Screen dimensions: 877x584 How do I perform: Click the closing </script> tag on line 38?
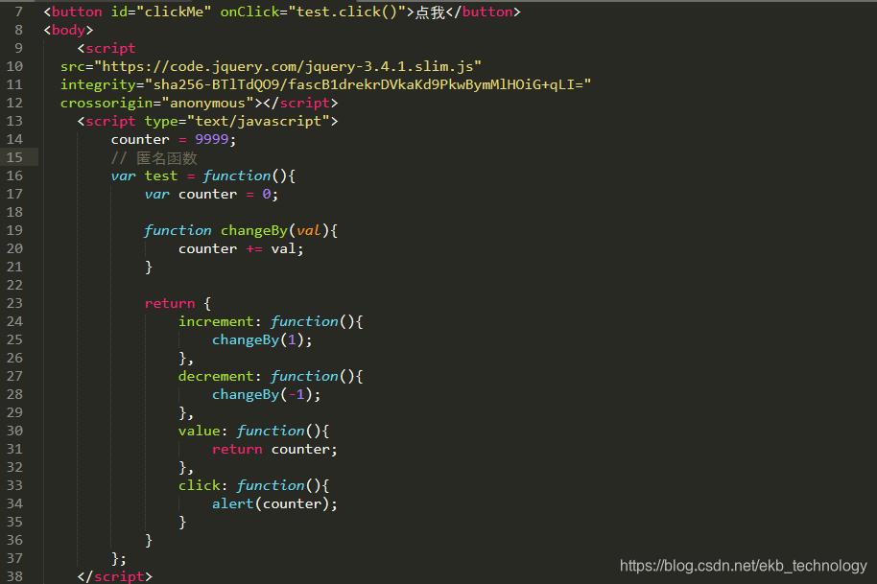tap(114, 576)
